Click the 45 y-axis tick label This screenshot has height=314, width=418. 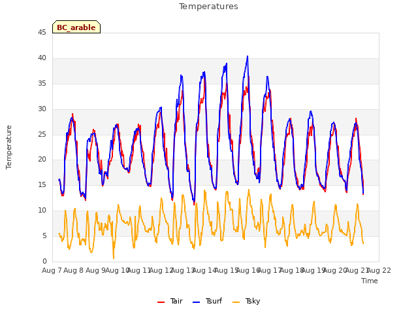tap(42, 33)
